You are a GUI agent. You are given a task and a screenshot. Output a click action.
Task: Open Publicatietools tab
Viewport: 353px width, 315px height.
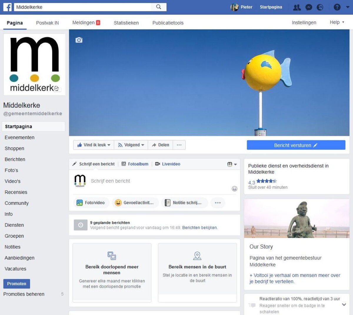(168, 23)
